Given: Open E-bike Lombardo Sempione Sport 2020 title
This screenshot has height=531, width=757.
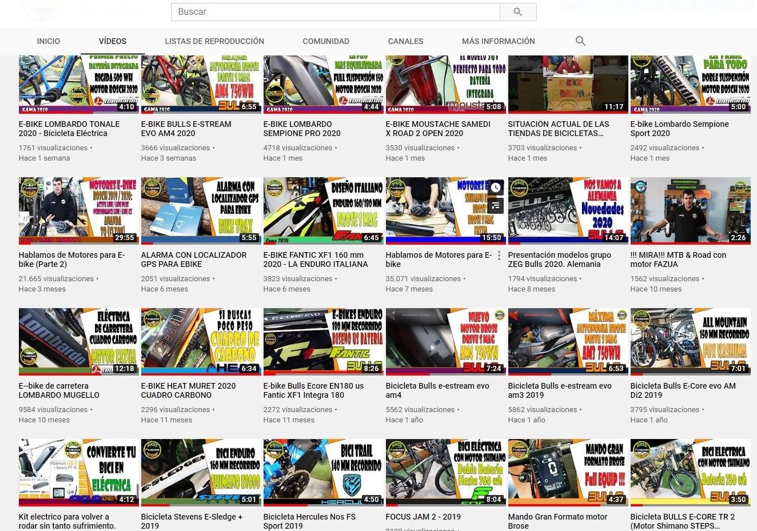Looking at the screenshot, I should click(680, 129).
